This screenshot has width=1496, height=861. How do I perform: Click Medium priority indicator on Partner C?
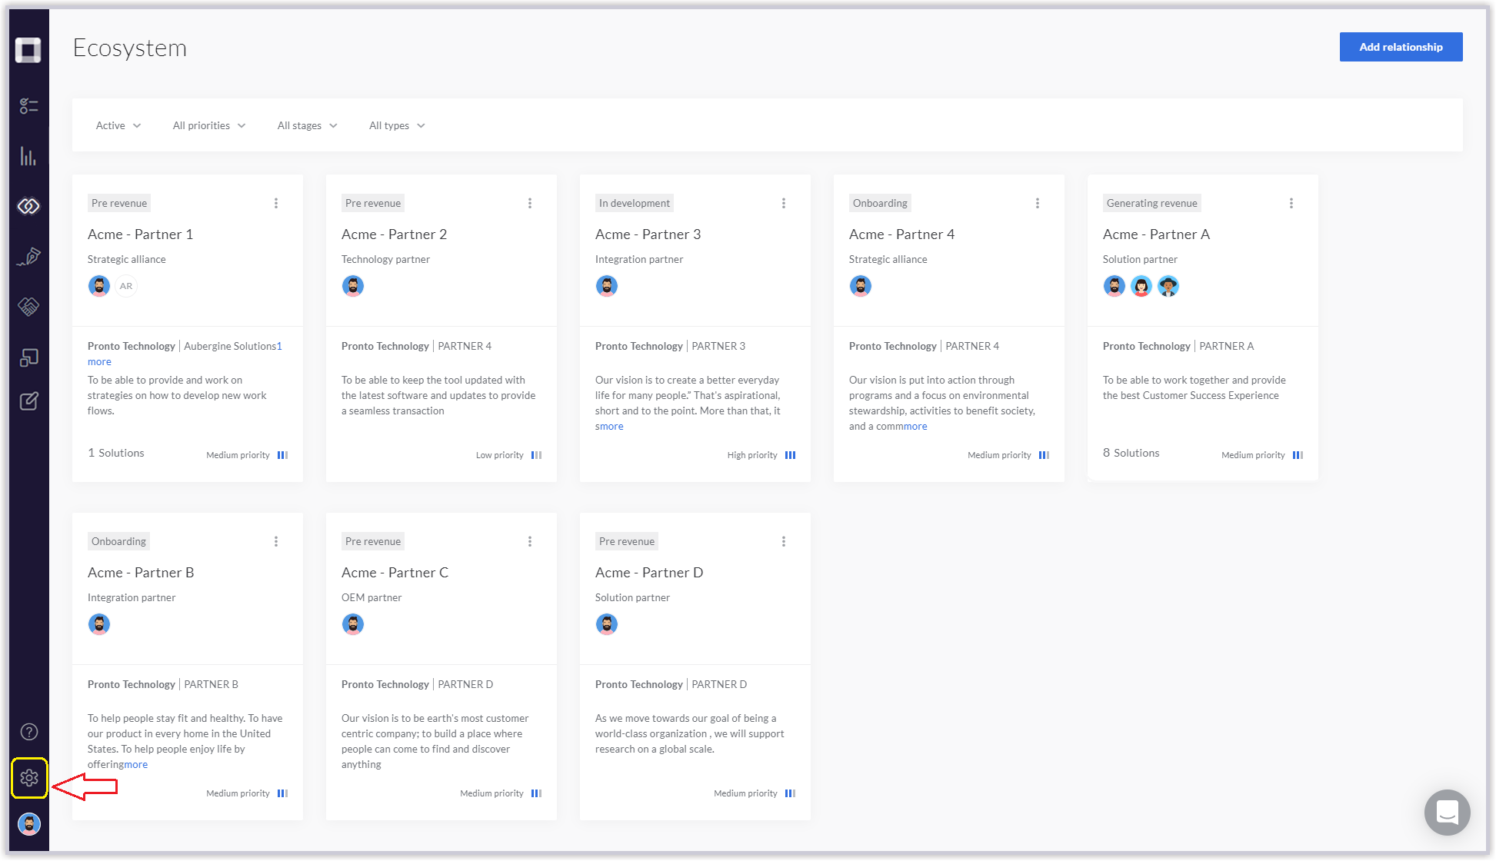[x=501, y=793]
